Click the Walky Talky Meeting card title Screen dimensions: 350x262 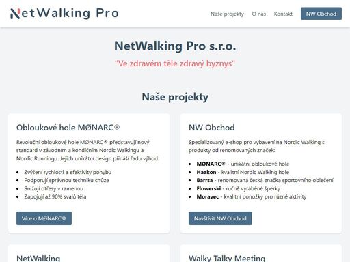click(227, 258)
